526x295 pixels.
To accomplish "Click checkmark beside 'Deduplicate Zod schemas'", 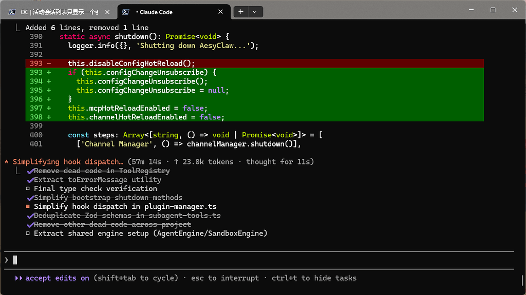I will point(30,216).
